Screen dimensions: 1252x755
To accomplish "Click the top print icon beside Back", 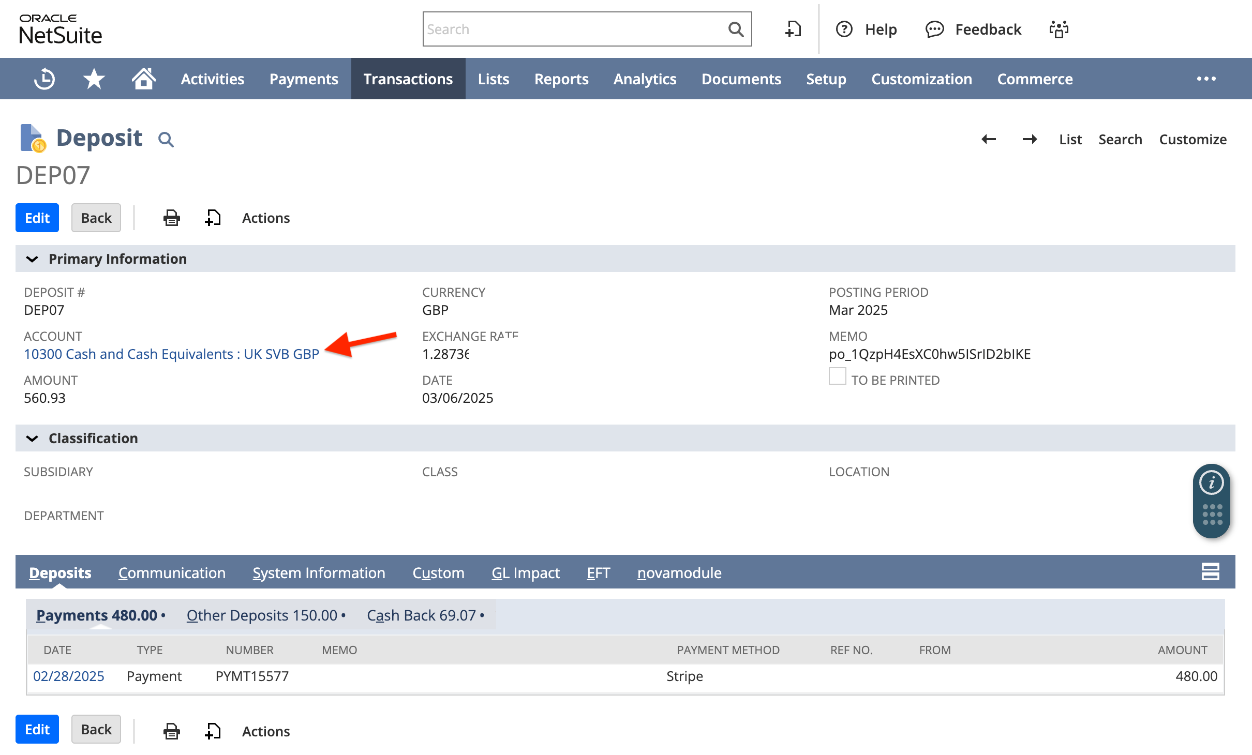I will [x=171, y=218].
